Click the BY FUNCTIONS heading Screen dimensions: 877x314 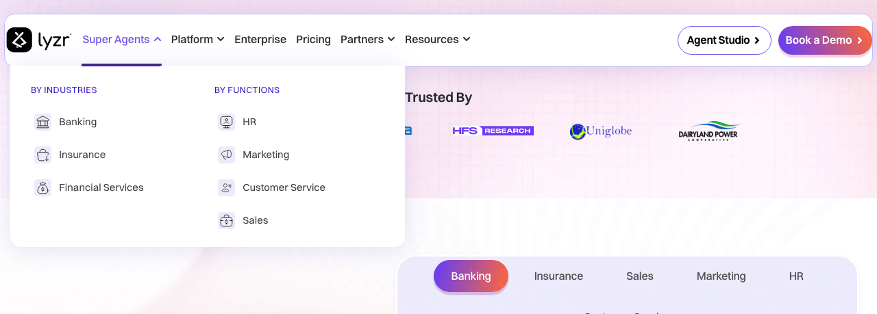(247, 90)
